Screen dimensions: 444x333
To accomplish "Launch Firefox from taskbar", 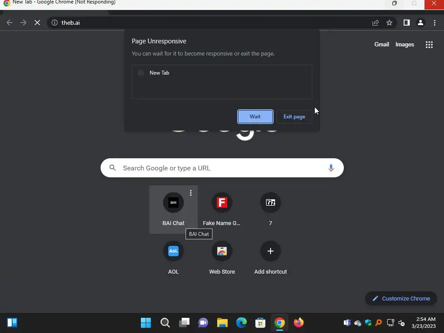I will coord(298,323).
